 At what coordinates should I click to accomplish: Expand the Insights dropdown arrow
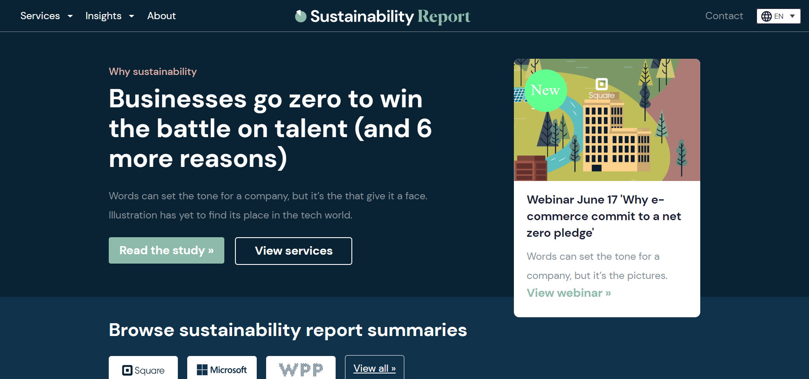[x=132, y=16]
